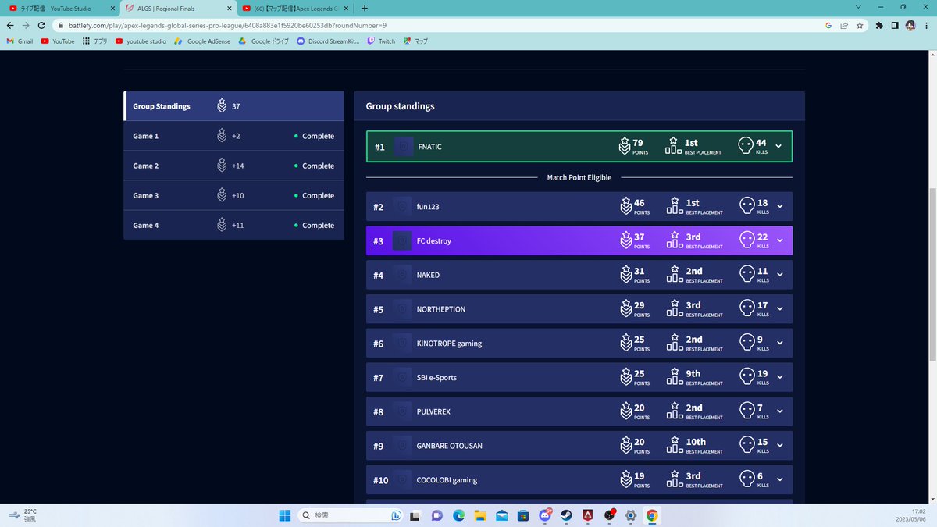This screenshot has width=937, height=527.
Task: Open the Twitch bookmark
Action: pos(381,41)
